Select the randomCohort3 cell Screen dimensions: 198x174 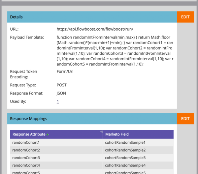pyautogui.click(x=56, y=158)
